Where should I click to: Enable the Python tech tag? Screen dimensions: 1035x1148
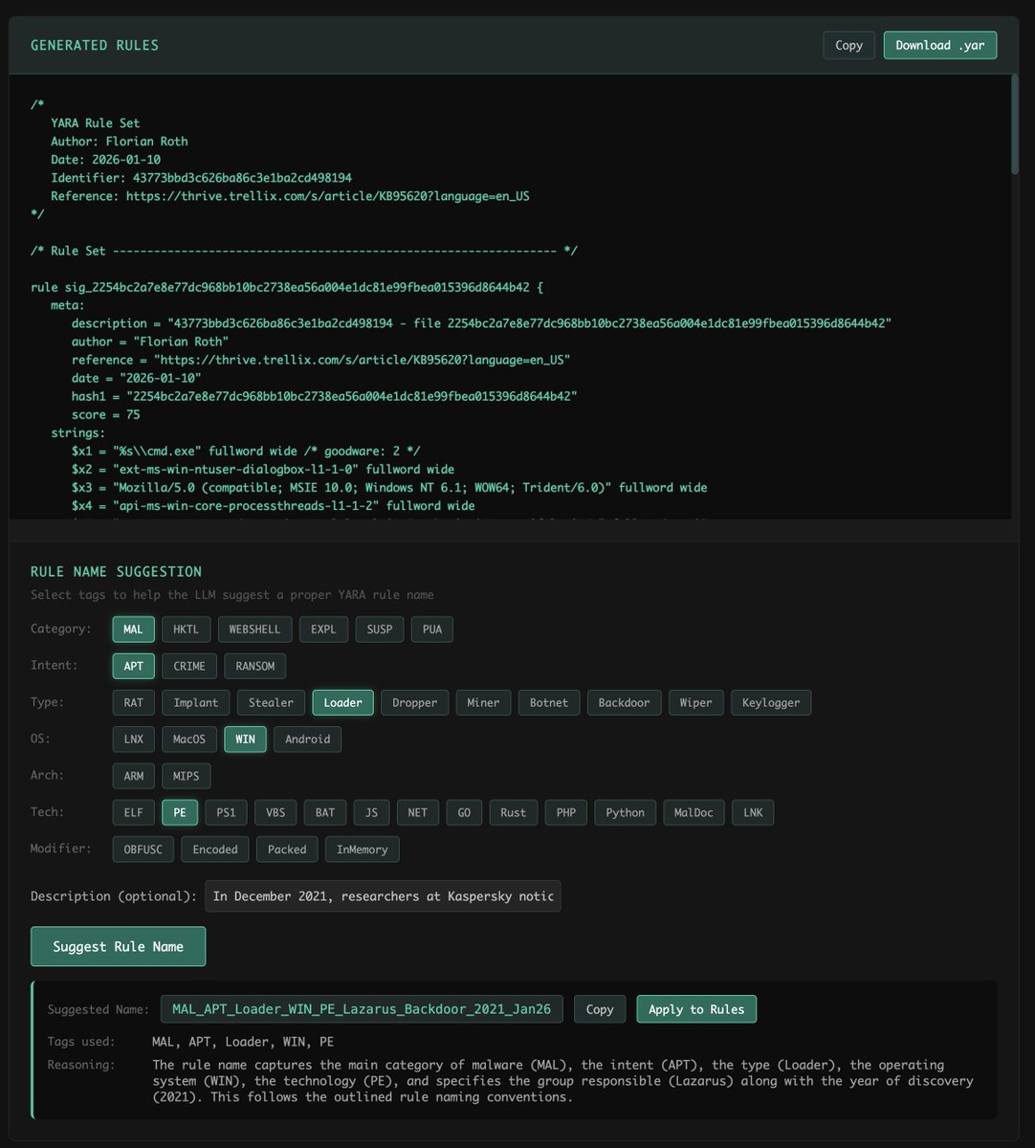625,811
